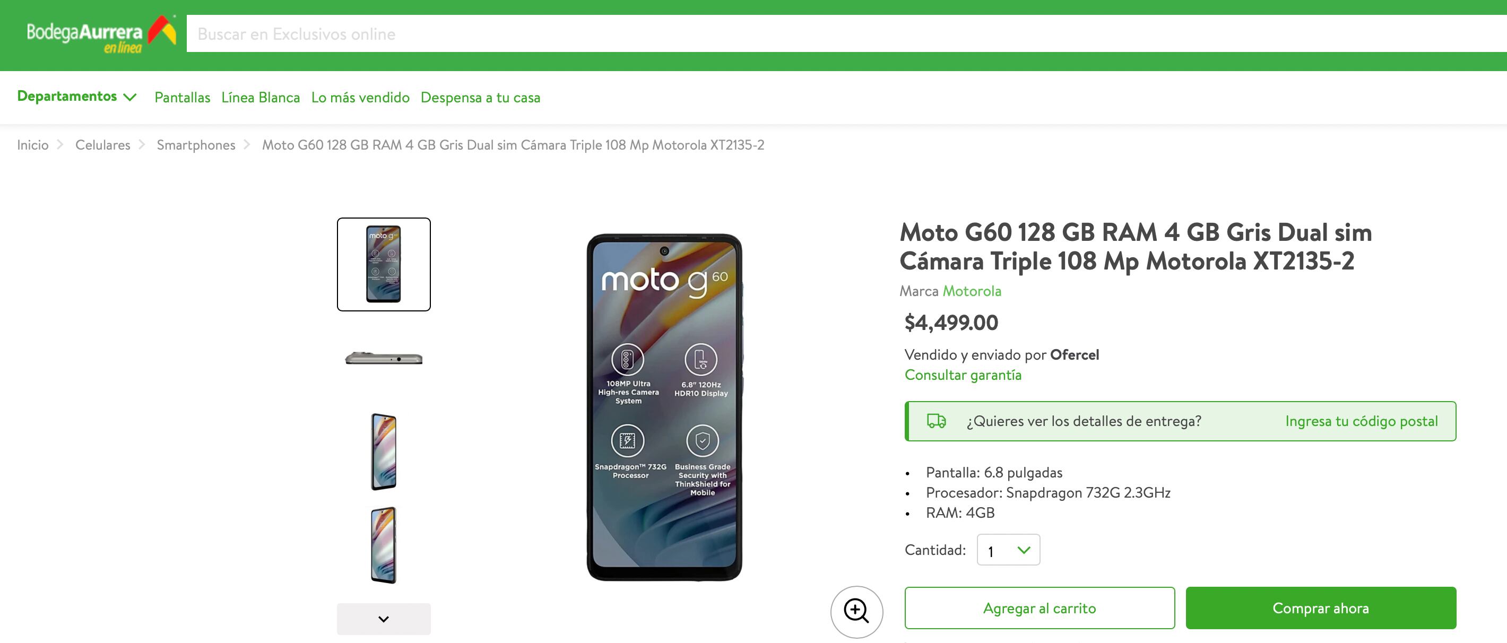Viewport: 1507px width, 643px height.
Task: Expand the Departamentos menu
Action: (x=76, y=97)
